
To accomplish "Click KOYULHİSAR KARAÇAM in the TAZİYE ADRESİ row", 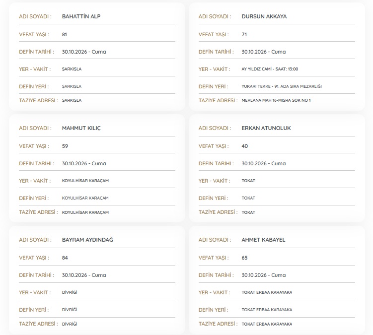I will (x=85, y=212).
